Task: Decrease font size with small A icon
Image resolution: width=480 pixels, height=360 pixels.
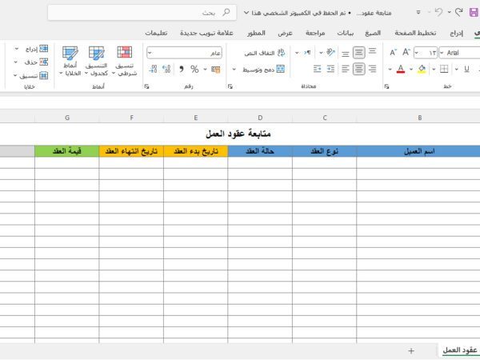Action: click(393, 53)
